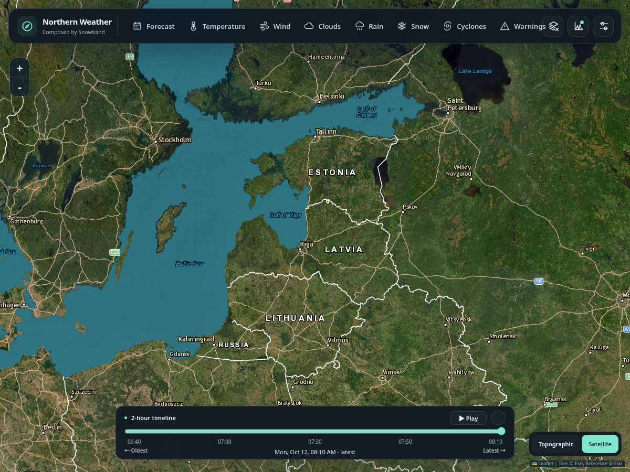This screenshot has width=630, height=472.
Task: Click the timeline track at 07:30
Action: click(x=314, y=431)
